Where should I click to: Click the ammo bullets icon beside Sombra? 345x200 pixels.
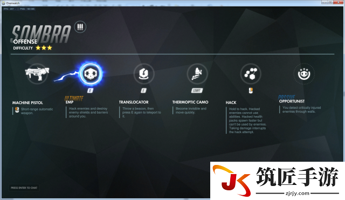click(80, 27)
